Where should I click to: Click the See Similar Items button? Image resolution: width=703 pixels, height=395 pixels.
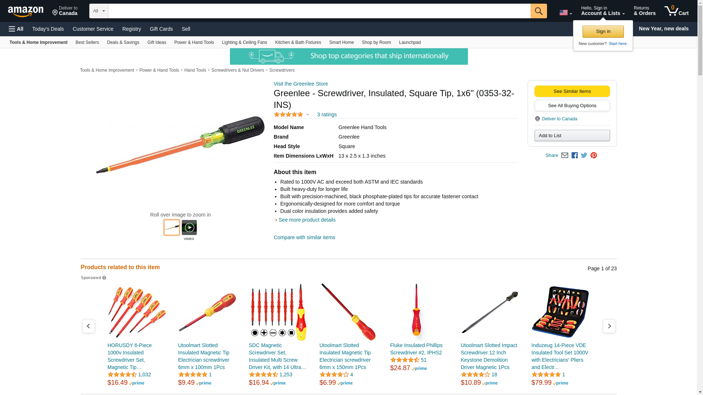[x=572, y=91]
